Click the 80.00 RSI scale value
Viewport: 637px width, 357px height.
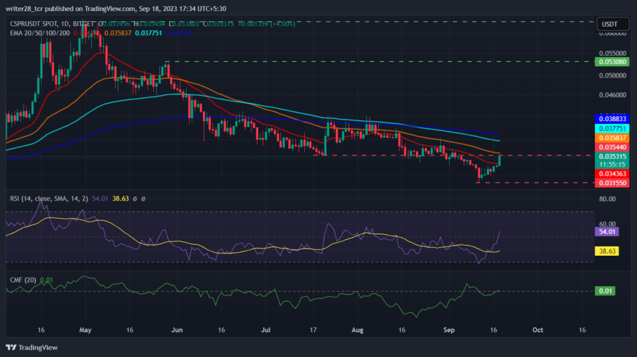click(607, 199)
